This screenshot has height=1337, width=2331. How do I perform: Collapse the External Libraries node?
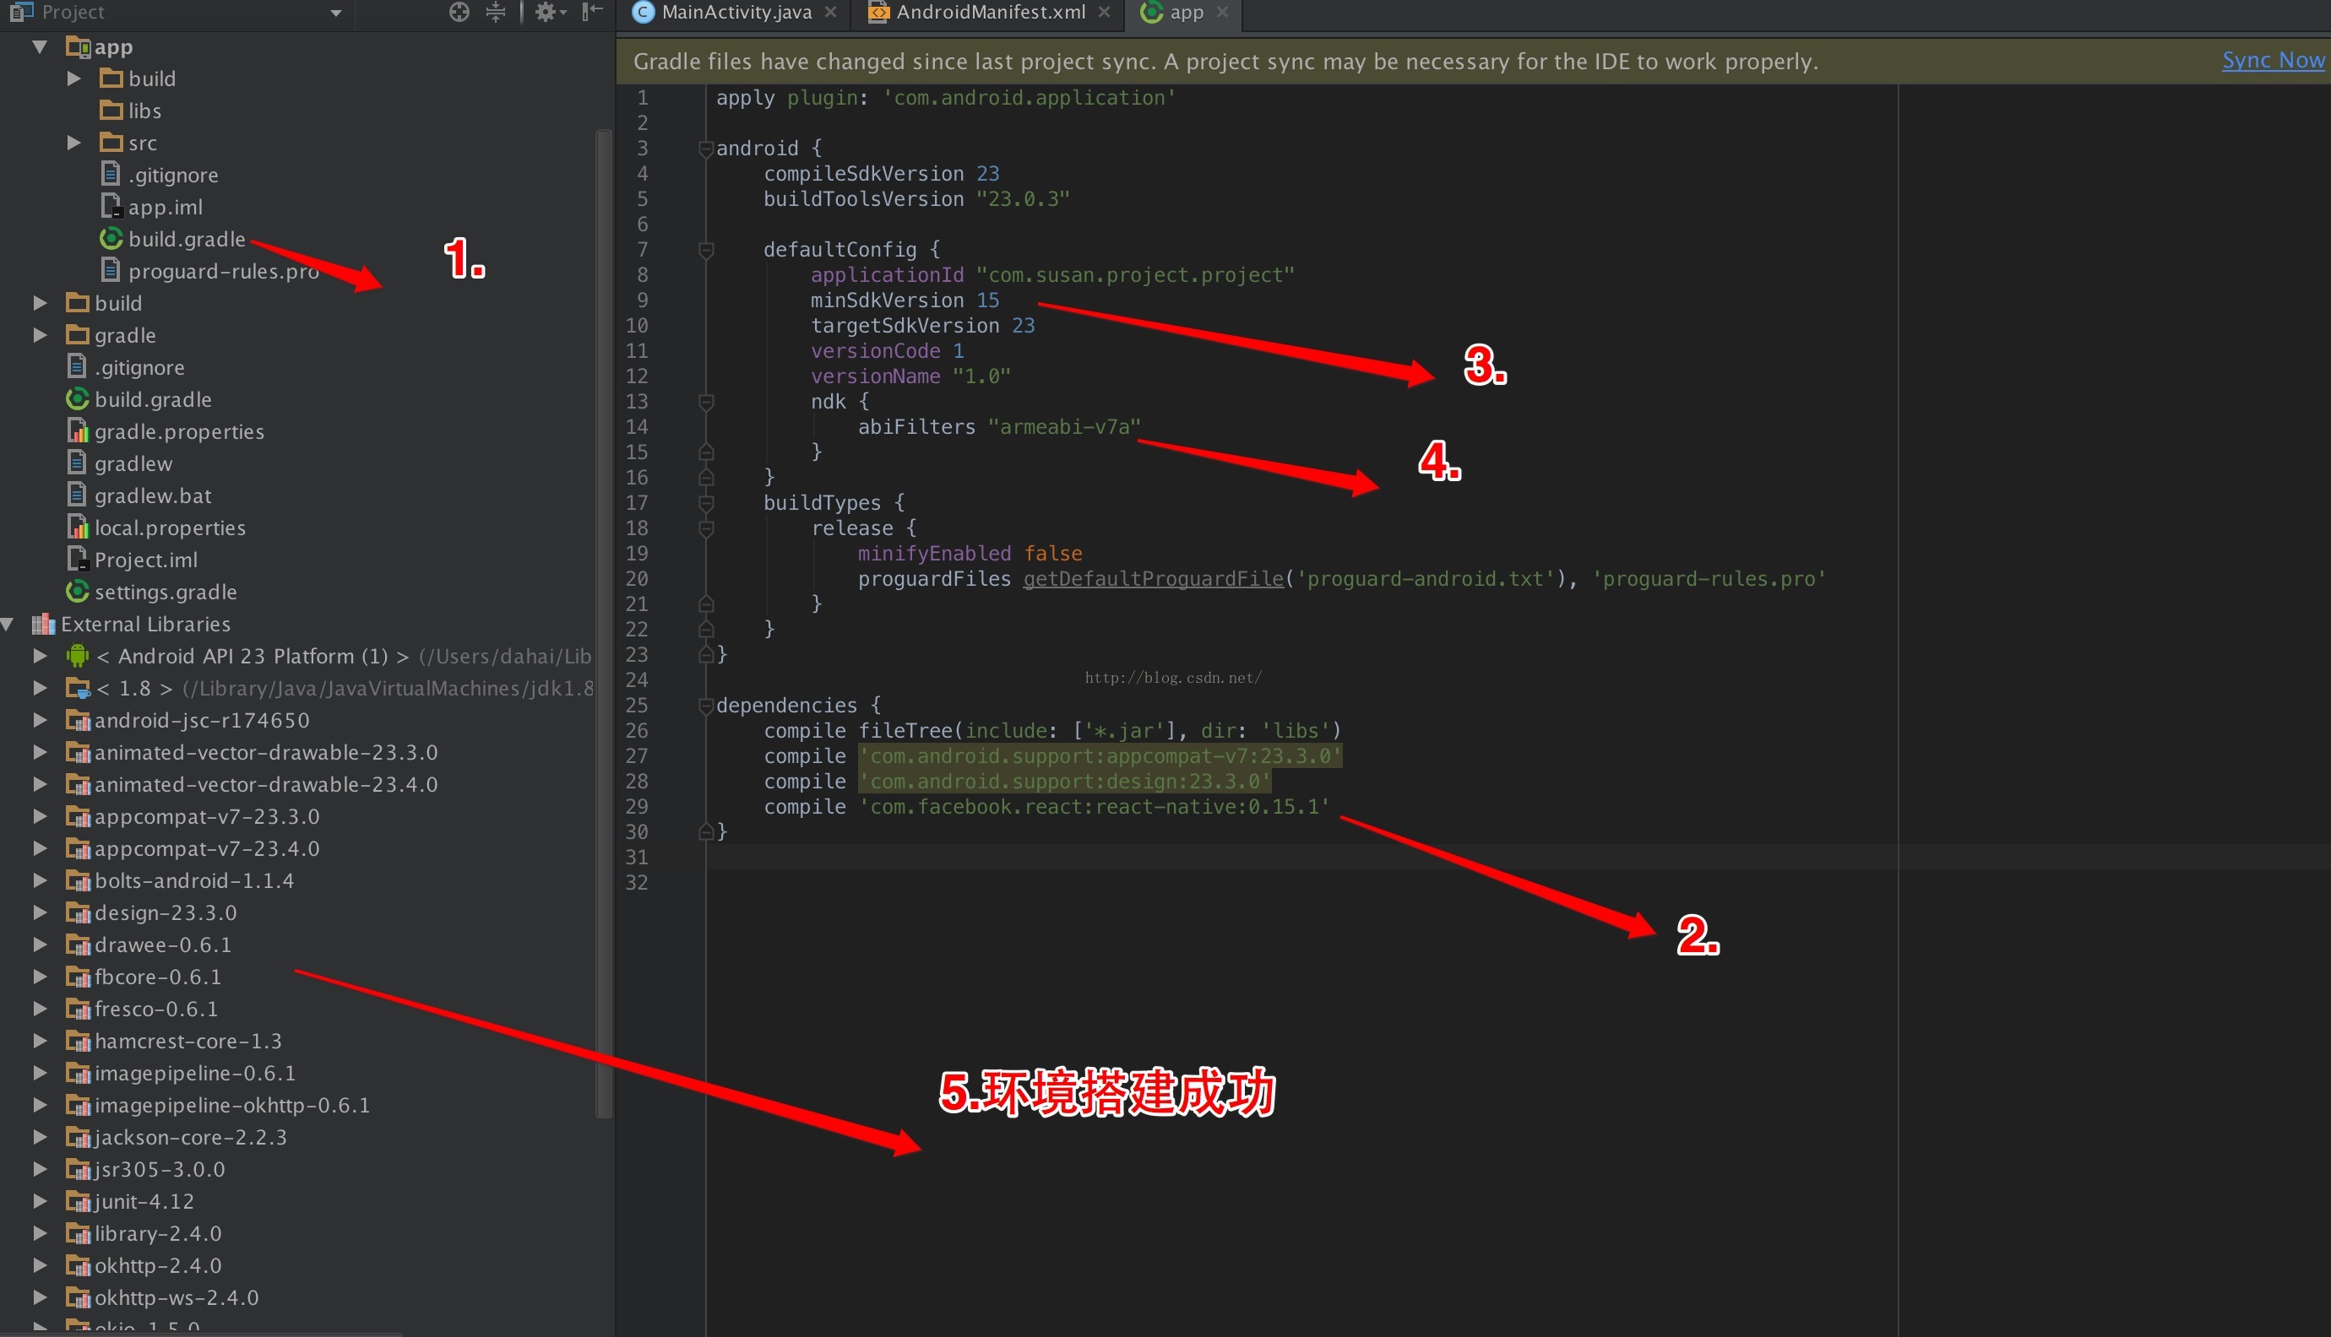tap(8, 625)
